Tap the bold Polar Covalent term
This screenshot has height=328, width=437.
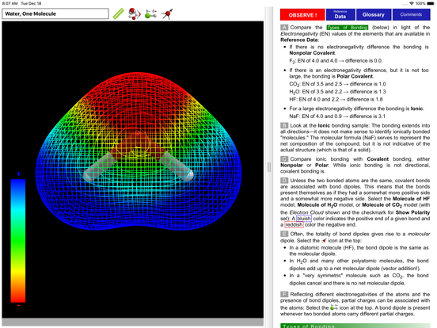tap(355, 76)
